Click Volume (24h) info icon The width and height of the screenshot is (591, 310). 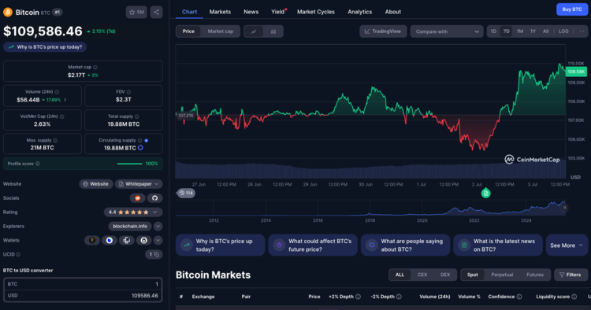(57, 92)
